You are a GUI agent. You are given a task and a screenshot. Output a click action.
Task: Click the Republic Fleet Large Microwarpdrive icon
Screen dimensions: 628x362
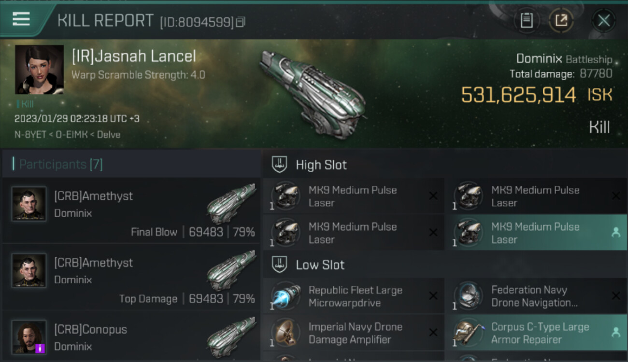coord(285,296)
